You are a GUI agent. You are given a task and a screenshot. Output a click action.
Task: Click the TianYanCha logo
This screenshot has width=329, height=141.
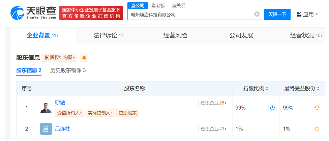[34, 12]
